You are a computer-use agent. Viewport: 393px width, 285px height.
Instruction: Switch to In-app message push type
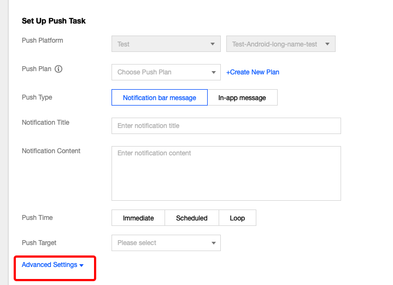click(242, 98)
